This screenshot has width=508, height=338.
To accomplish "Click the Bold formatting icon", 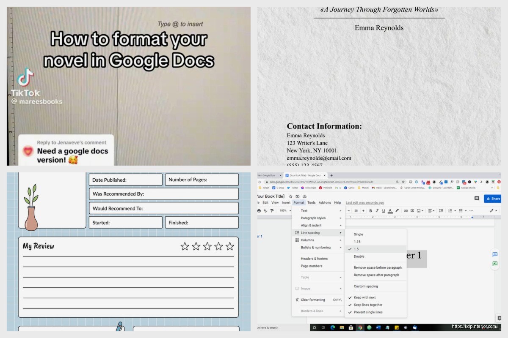I will pos(370,210).
